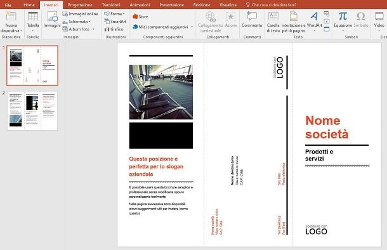Click the Prodotti e servizi subtitle

point(319,155)
